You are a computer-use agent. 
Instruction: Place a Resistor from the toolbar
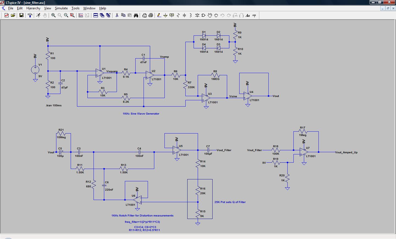click(178, 15)
